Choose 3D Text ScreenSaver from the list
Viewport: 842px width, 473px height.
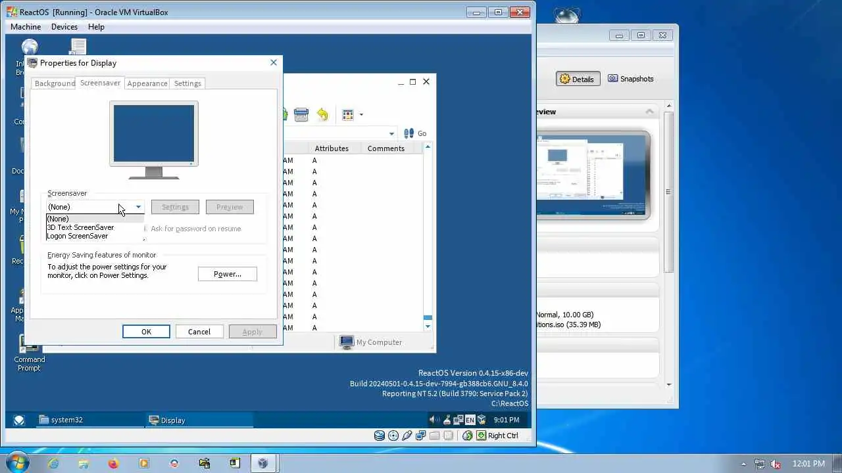(x=95, y=227)
